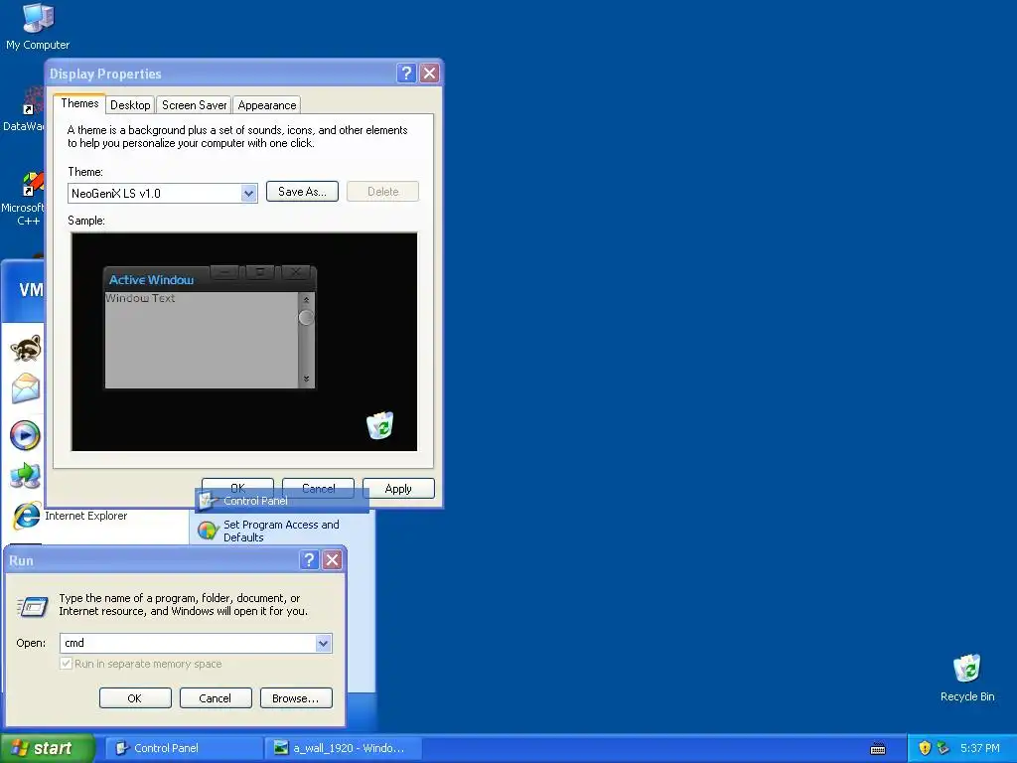Select Control Panel in Start menu
1017x763 pixels.
(x=282, y=501)
